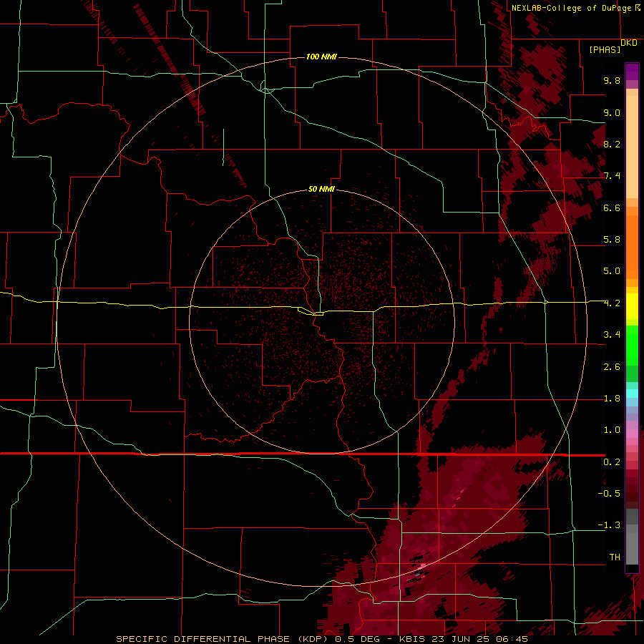The height and width of the screenshot is (644, 644).
Task: Click the -1.3 scale label
Action: [609, 525]
